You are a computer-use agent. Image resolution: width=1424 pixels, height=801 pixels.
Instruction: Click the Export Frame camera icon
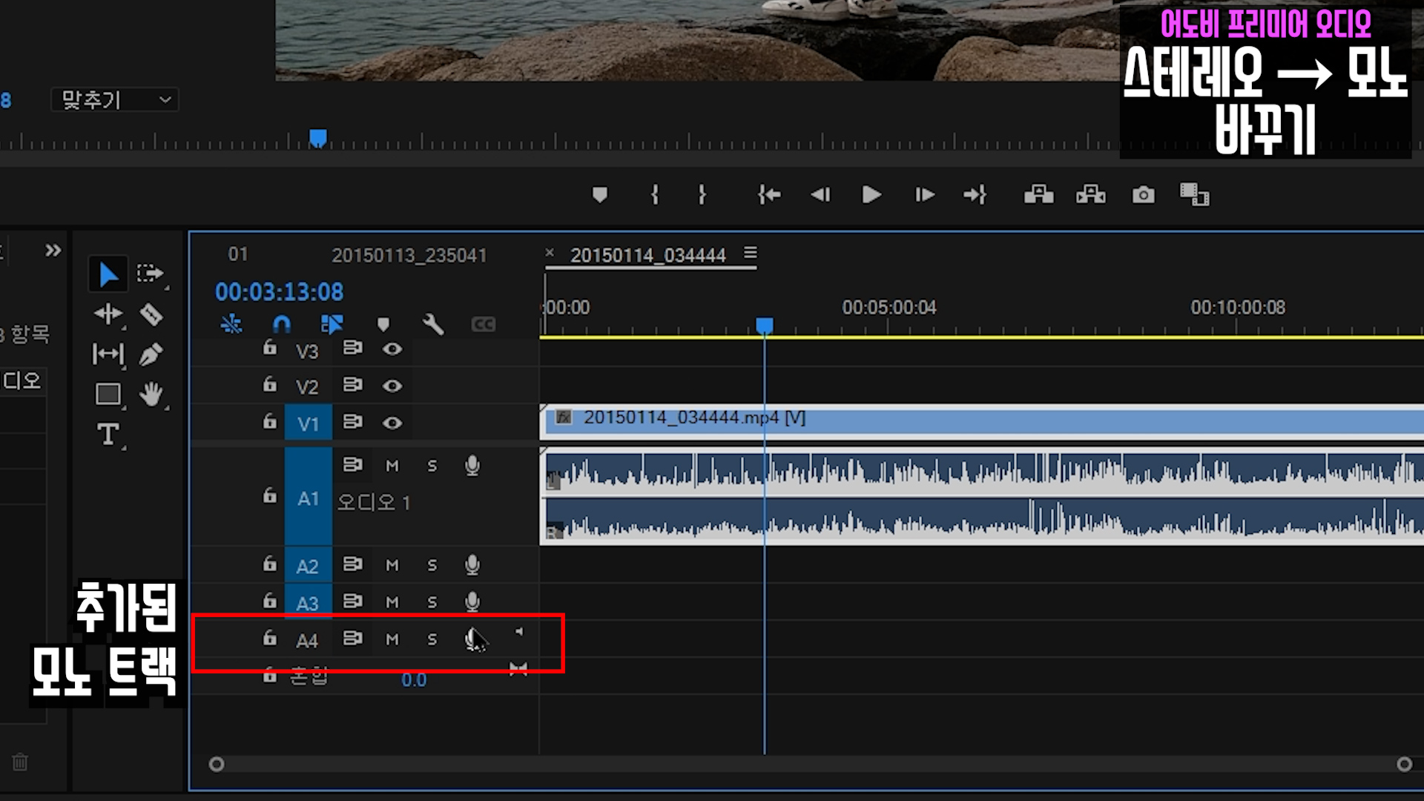coord(1143,195)
